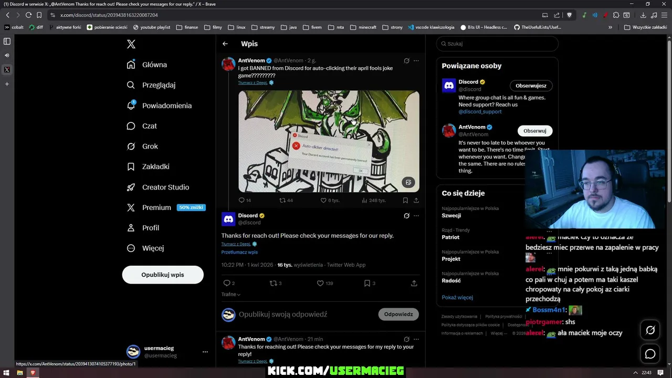Viewport: 672px width, 378px height.
Task: Open Czat messages
Action: 142,126
